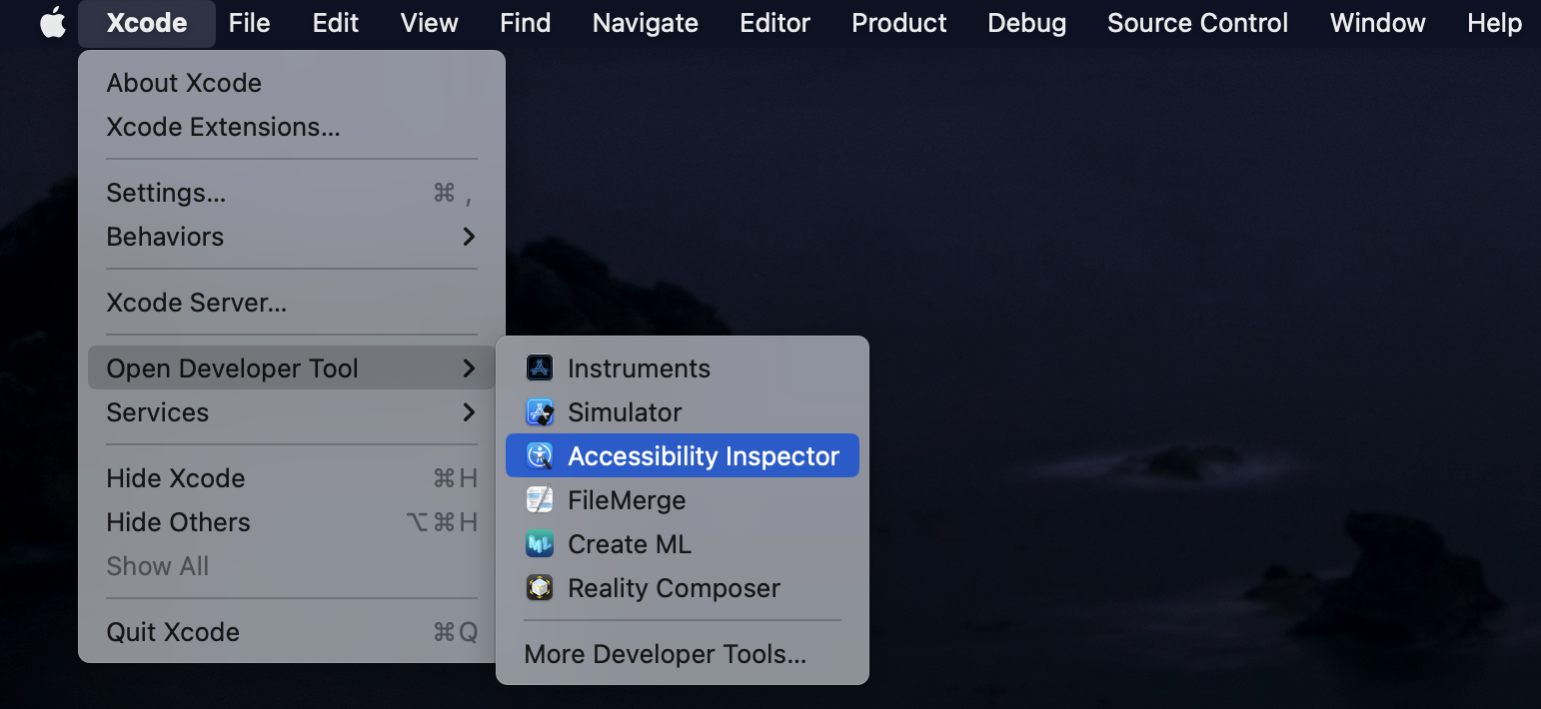Select More Developer Tools option
This screenshot has width=1541, height=709.
tap(665, 653)
